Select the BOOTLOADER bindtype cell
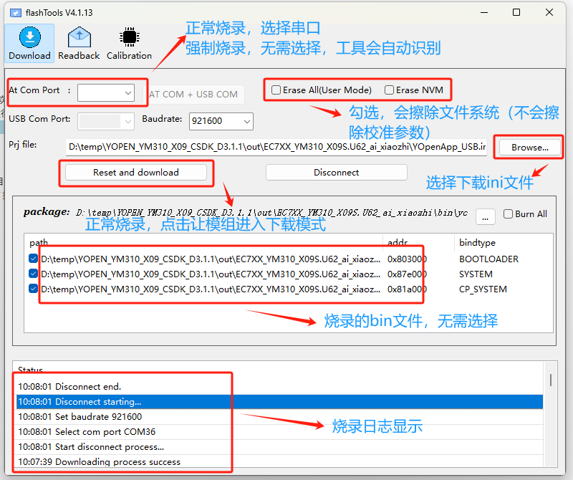Screen dimensions: 573x480 [x=488, y=259]
